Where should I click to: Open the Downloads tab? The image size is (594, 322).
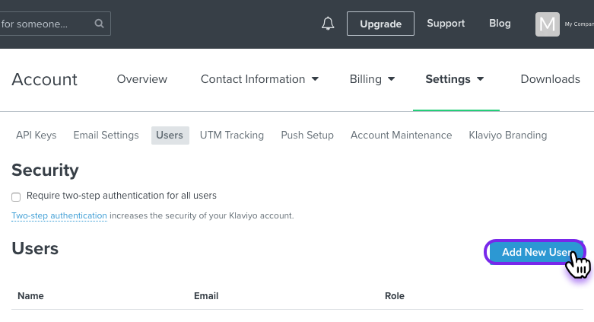click(550, 79)
